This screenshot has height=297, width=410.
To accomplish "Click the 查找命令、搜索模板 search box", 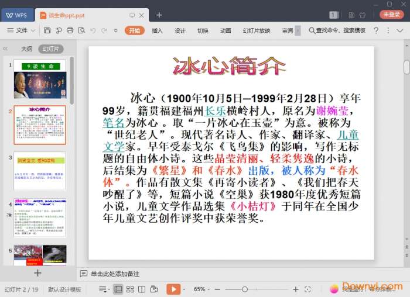I will (x=337, y=30).
